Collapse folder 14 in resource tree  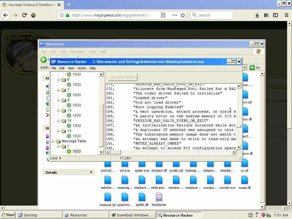[x=58, y=121]
